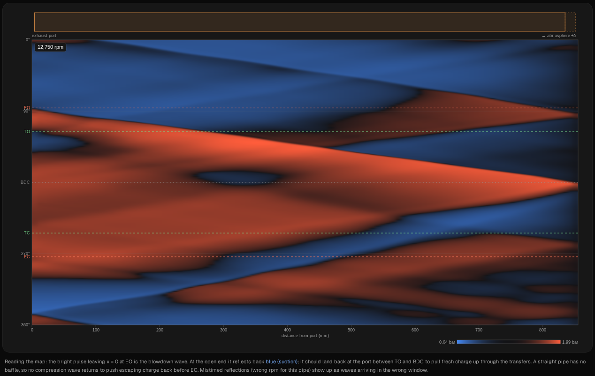Click the 600 mm tick on distance axis
Image resolution: width=595 pixels, height=376 pixels.
click(x=415, y=330)
